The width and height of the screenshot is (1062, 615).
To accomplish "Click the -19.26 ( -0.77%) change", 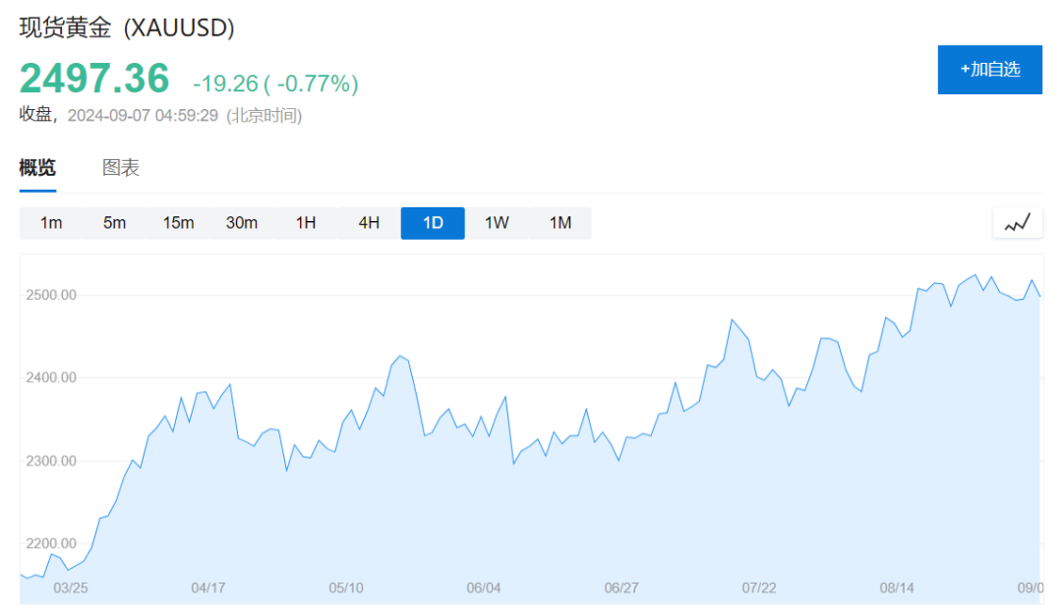I will [x=275, y=84].
